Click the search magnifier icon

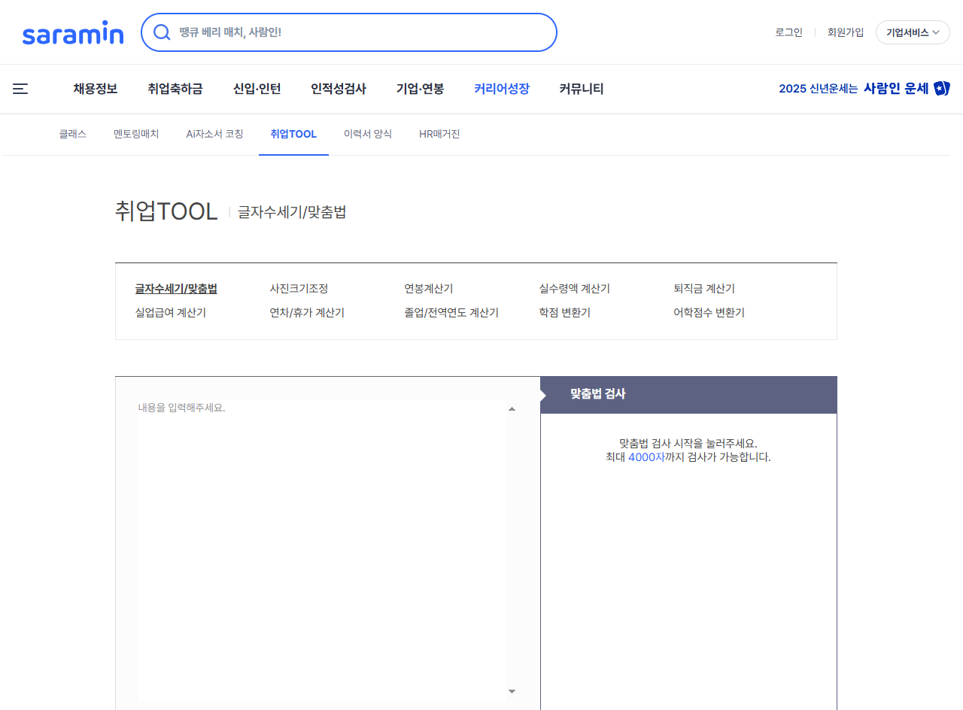[x=162, y=32]
